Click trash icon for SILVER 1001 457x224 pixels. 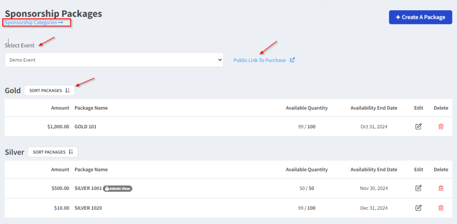(441, 188)
